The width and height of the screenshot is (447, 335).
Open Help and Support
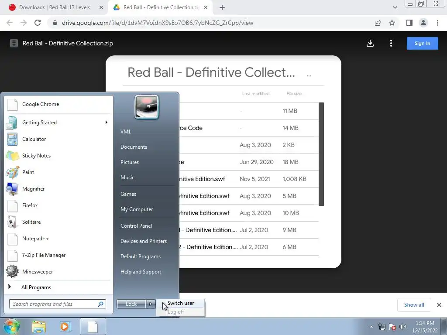pyautogui.click(x=141, y=272)
